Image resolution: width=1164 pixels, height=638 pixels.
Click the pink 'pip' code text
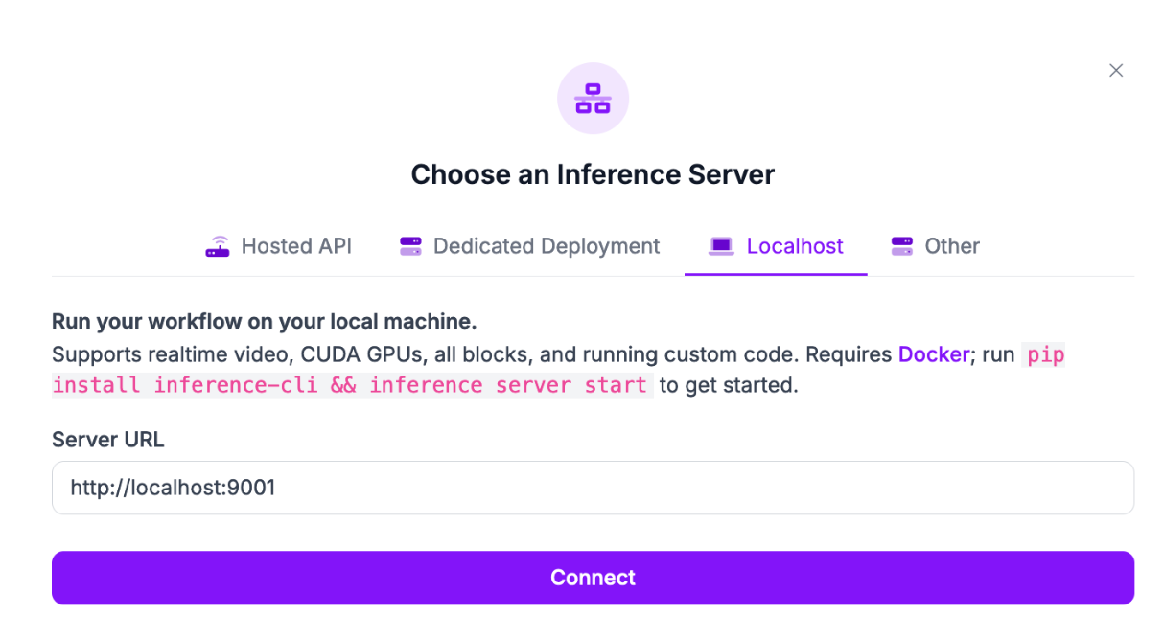point(1045,354)
